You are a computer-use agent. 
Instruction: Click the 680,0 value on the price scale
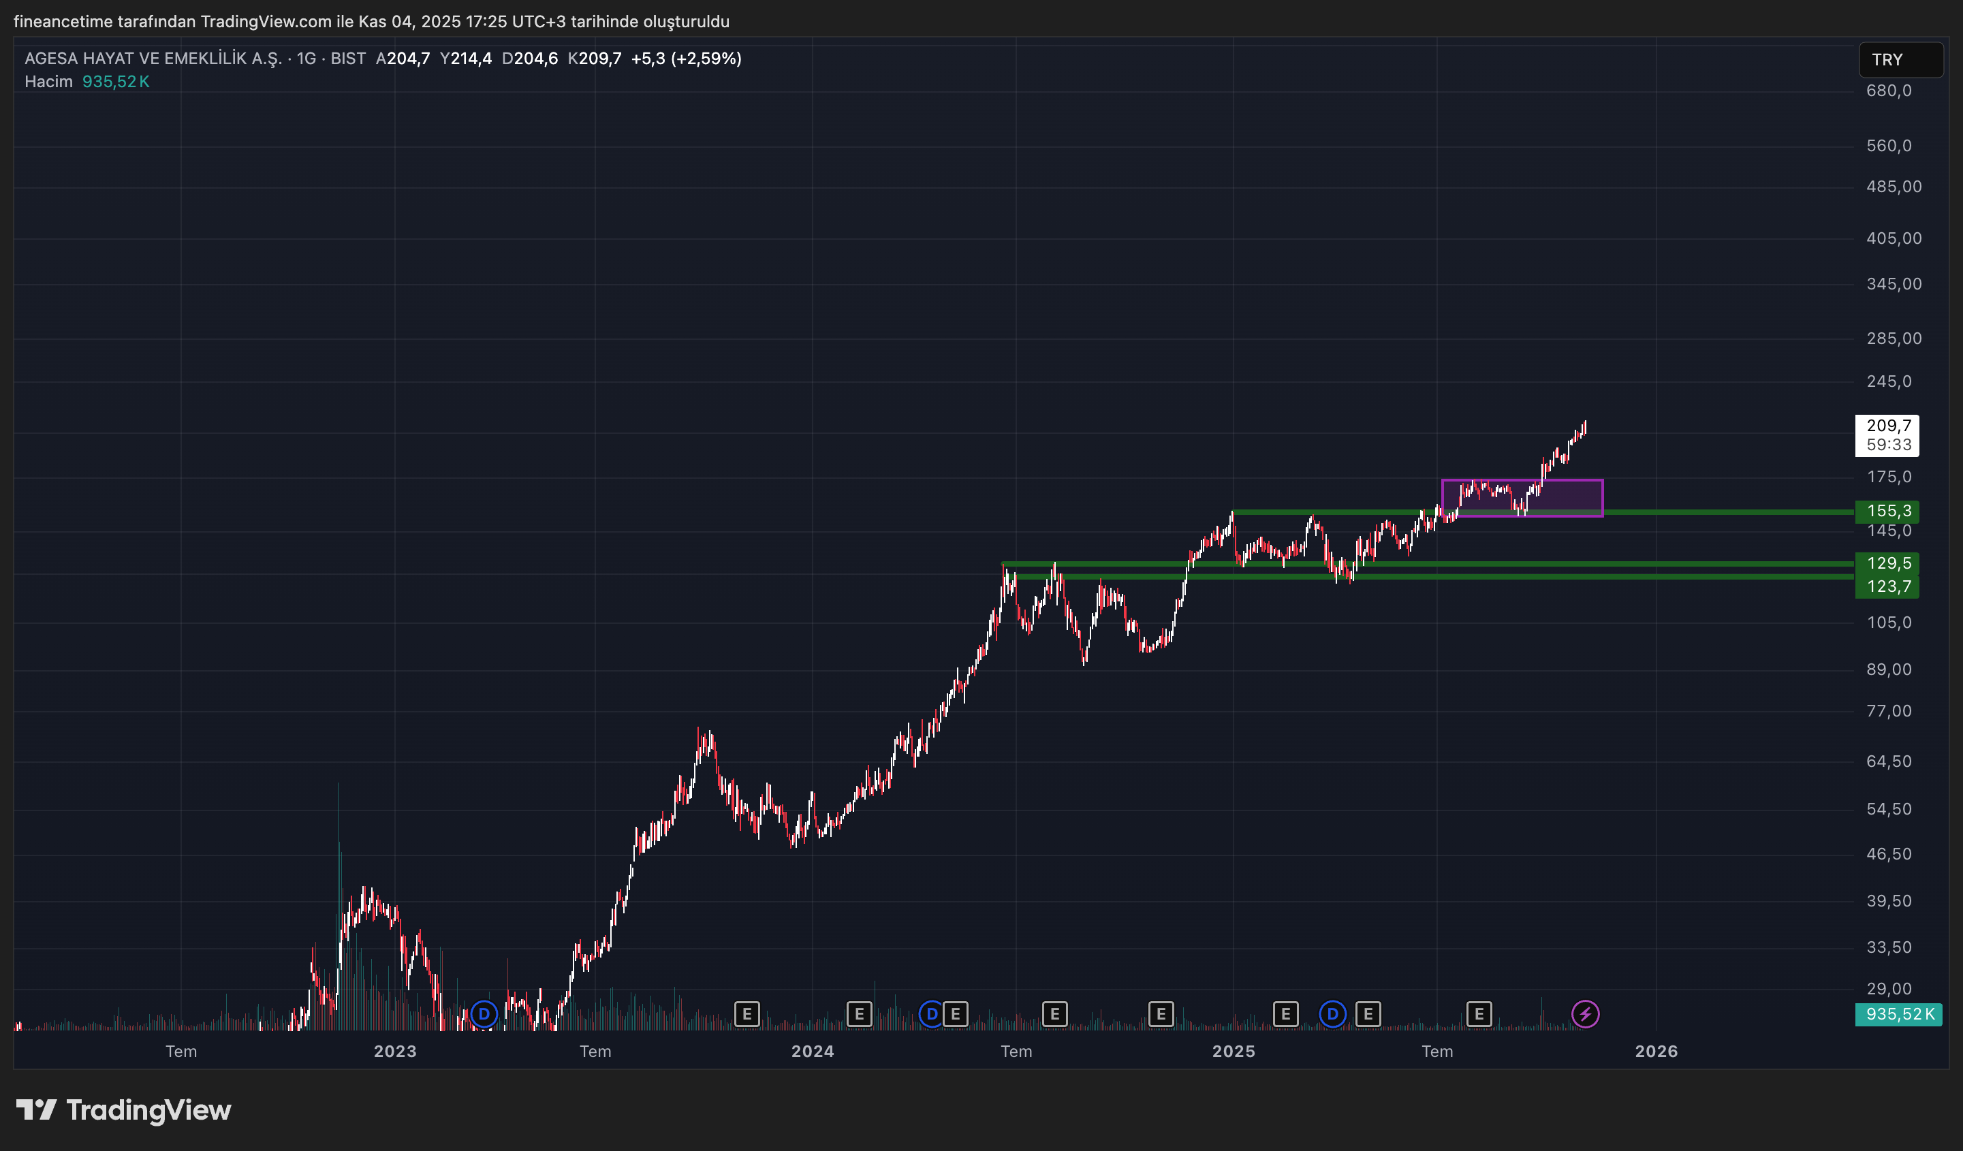point(1888,91)
